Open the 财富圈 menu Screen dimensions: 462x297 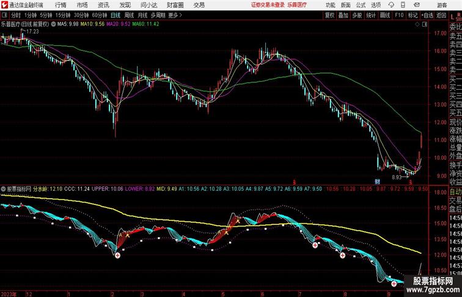coord(175,5)
